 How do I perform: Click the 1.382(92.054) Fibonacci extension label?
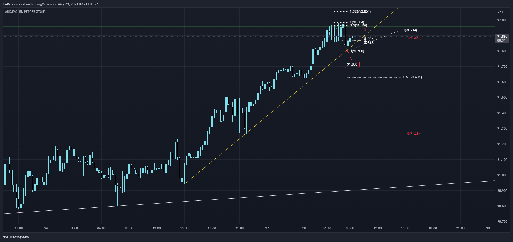click(360, 11)
